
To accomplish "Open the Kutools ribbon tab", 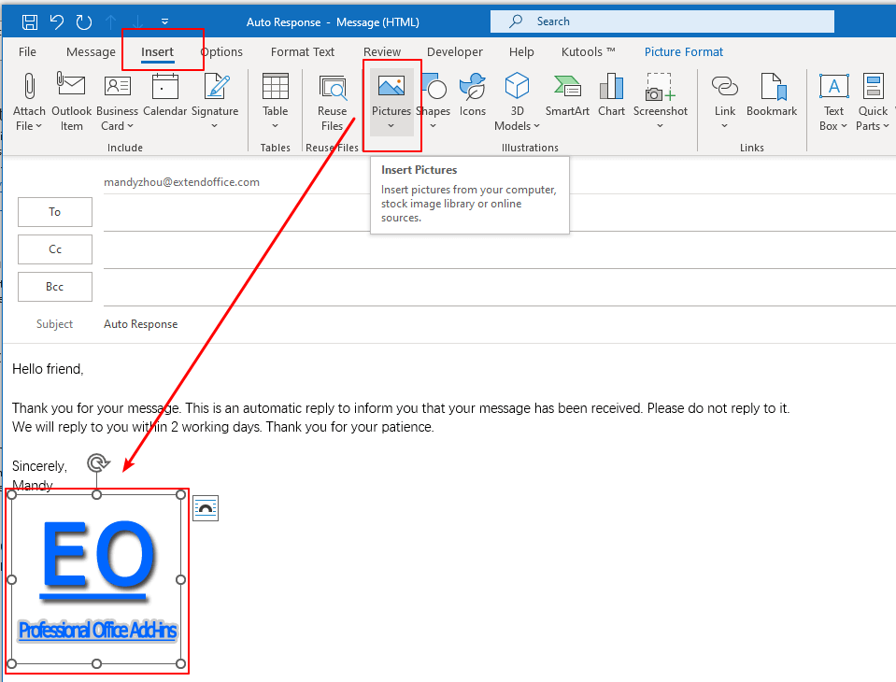I will coord(587,51).
